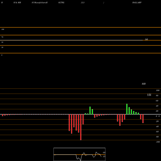Click the tallest green histogram bar
161x161 pixels.
tap(127, 109)
